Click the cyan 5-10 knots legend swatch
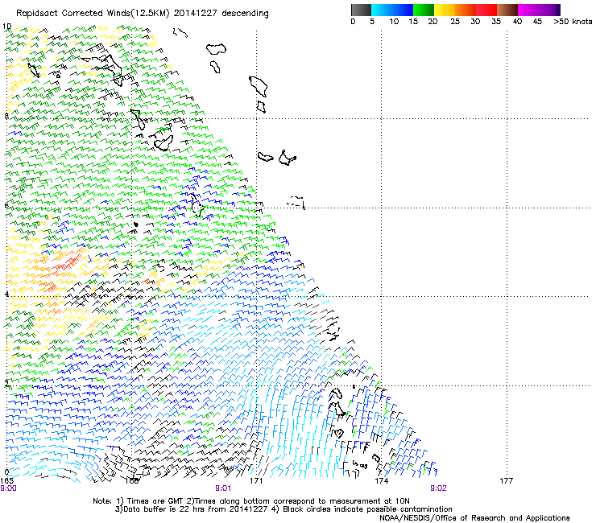Viewport: 596px width, 523px height. [382, 10]
